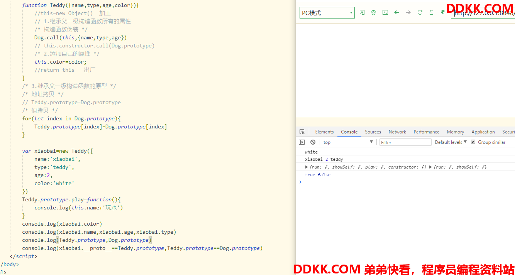
Task: Open the PC模式 device mode dropdown
Action: point(327,13)
